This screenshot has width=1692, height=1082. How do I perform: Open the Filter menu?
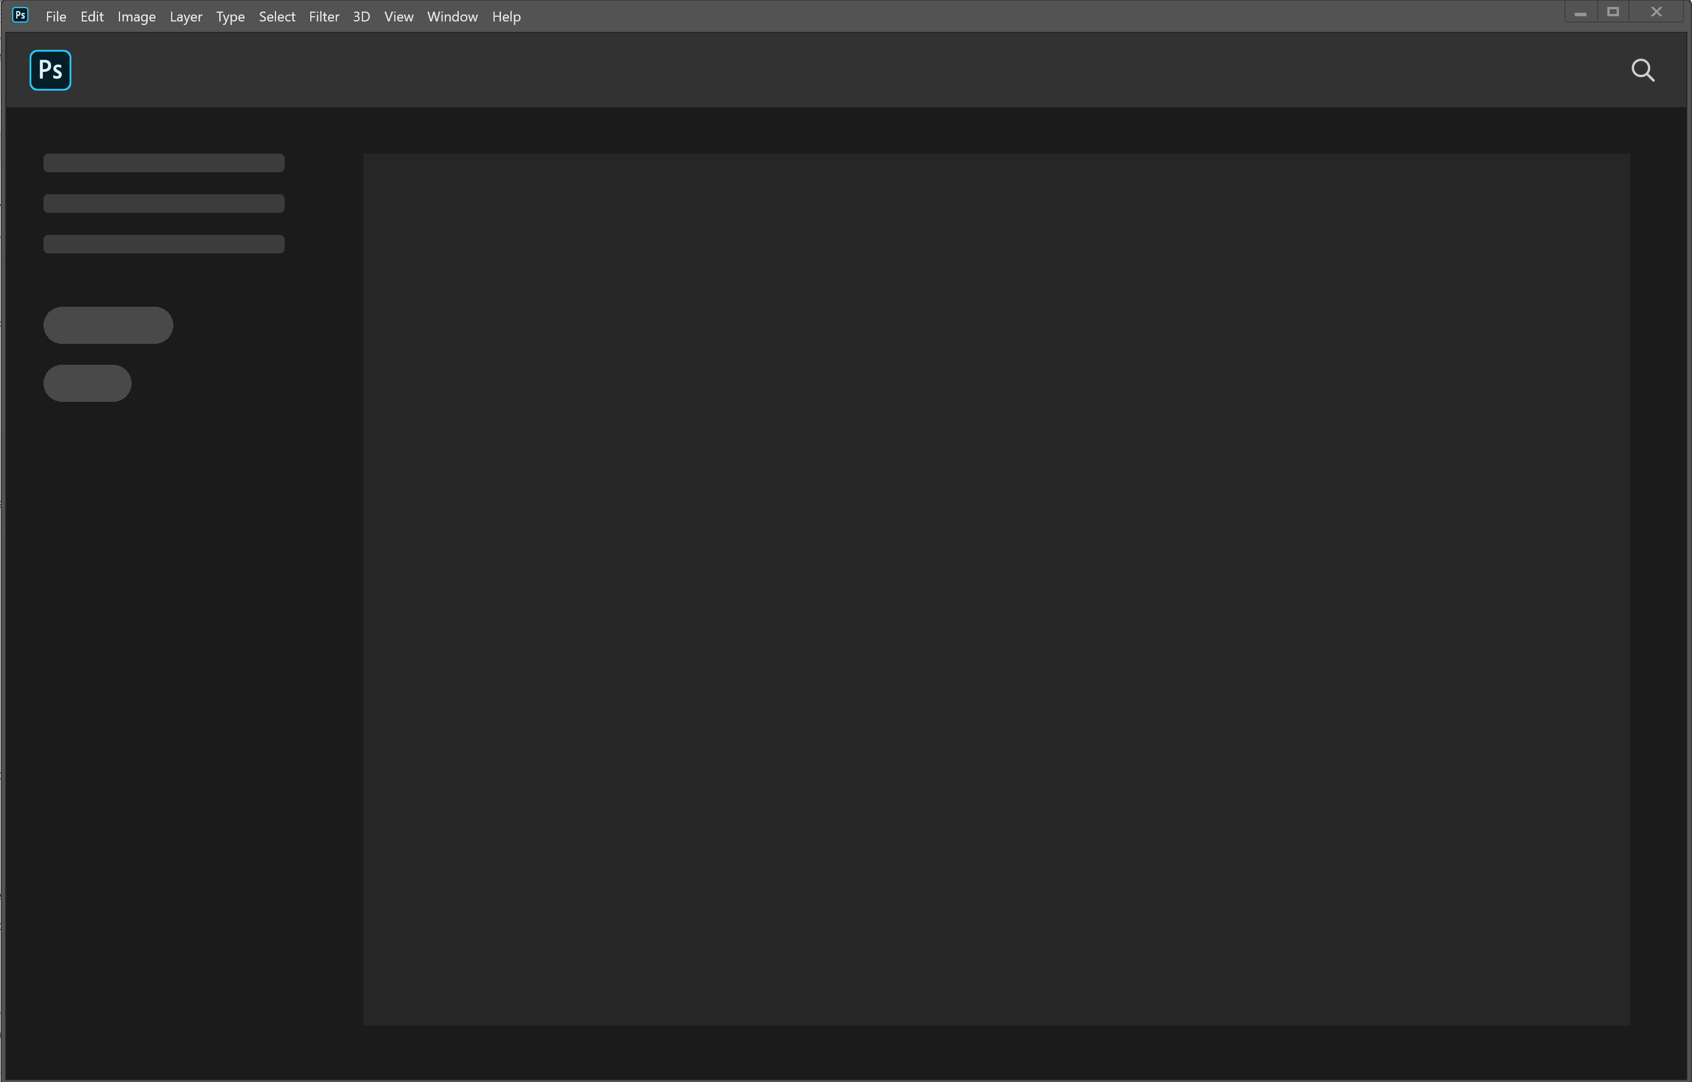324,17
